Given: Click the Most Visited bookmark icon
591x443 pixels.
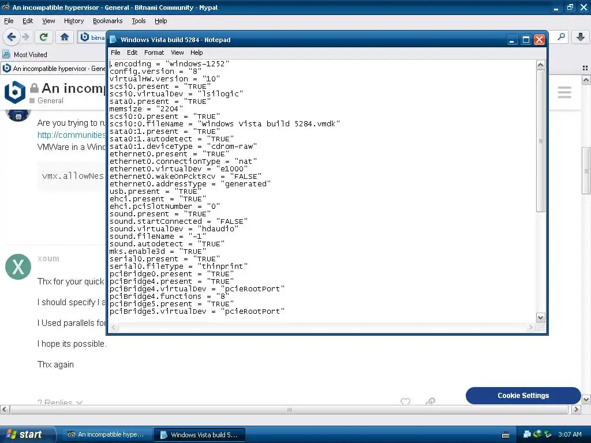Looking at the screenshot, I should point(6,54).
